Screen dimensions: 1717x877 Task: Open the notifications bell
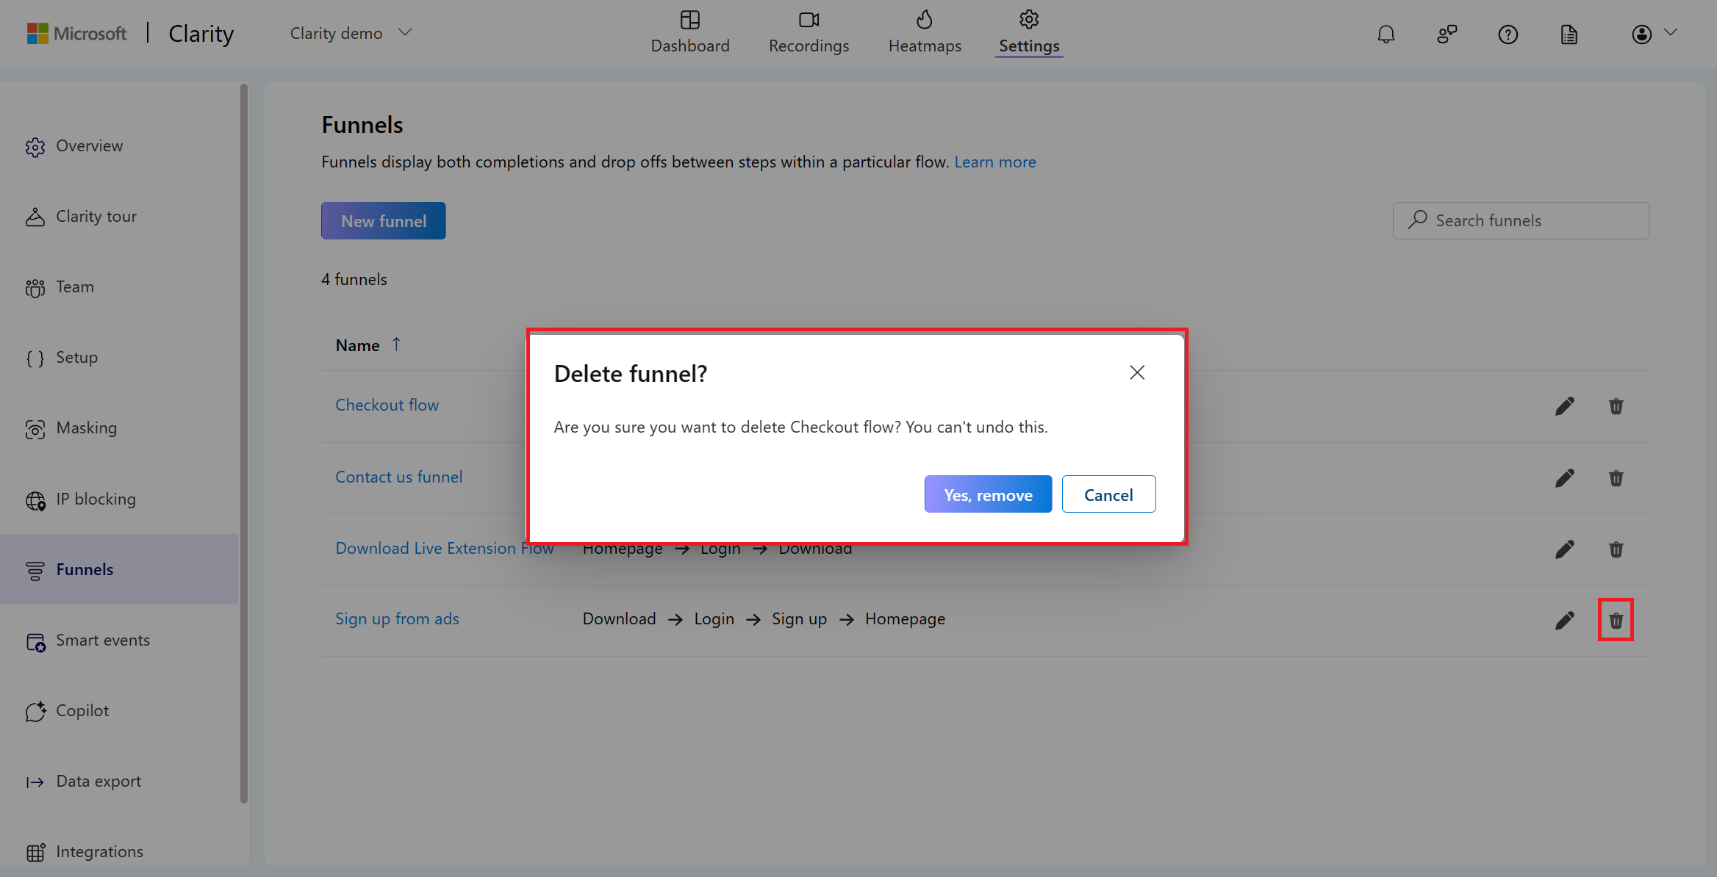tap(1386, 34)
